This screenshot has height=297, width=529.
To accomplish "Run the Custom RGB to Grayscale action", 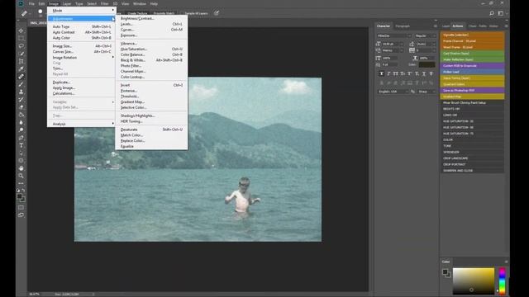I will [472, 66].
